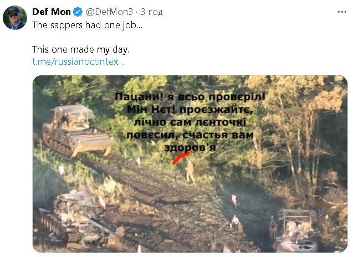Click the "лічно сам лєнточкі" caption line
The width and height of the screenshot is (353, 257).
[x=189, y=122]
